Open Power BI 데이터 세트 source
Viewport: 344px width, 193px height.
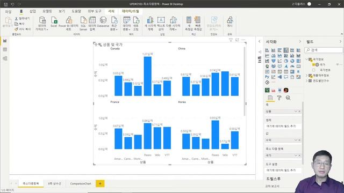pyautogui.click(x=68, y=24)
